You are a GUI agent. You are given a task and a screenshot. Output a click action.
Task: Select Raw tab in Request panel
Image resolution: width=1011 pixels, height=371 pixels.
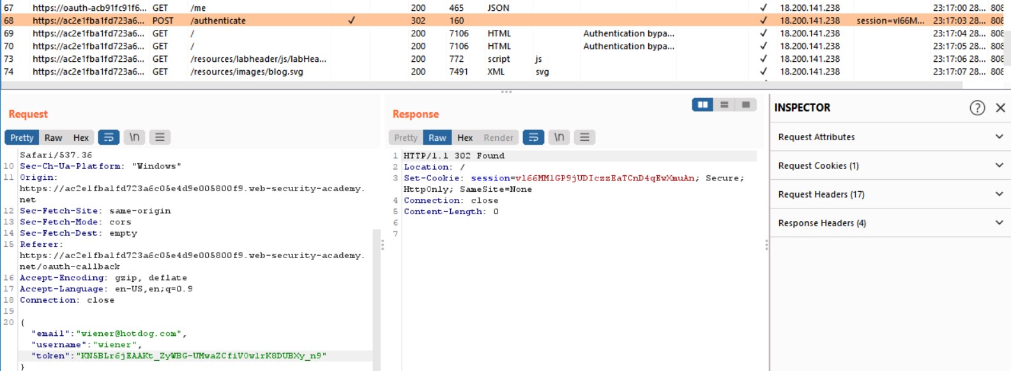(x=53, y=138)
